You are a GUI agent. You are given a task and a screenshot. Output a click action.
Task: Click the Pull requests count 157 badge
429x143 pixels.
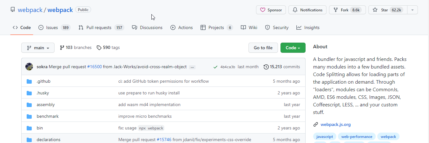coord(119,27)
